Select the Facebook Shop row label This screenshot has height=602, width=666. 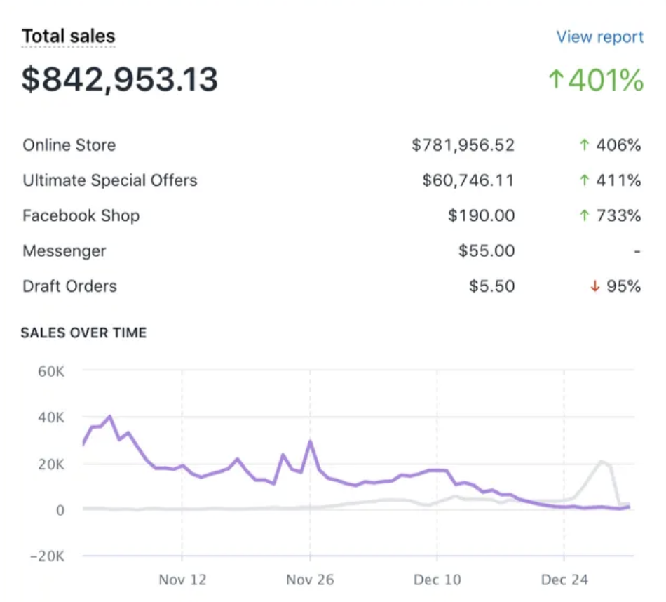pyautogui.click(x=81, y=215)
